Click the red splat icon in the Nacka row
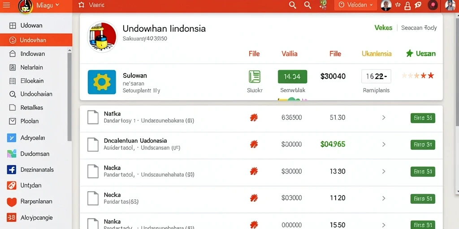The width and height of the screenshot is (459, 229). click(x=254, y=171)
